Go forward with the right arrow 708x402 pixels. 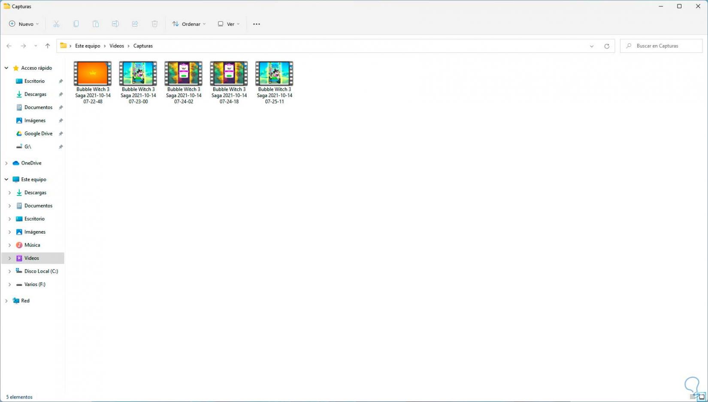click(x=23, y=46)
